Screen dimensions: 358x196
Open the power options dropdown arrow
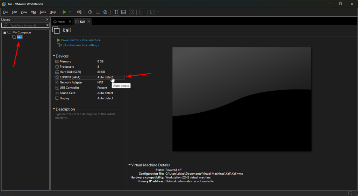tap(70, 12)
